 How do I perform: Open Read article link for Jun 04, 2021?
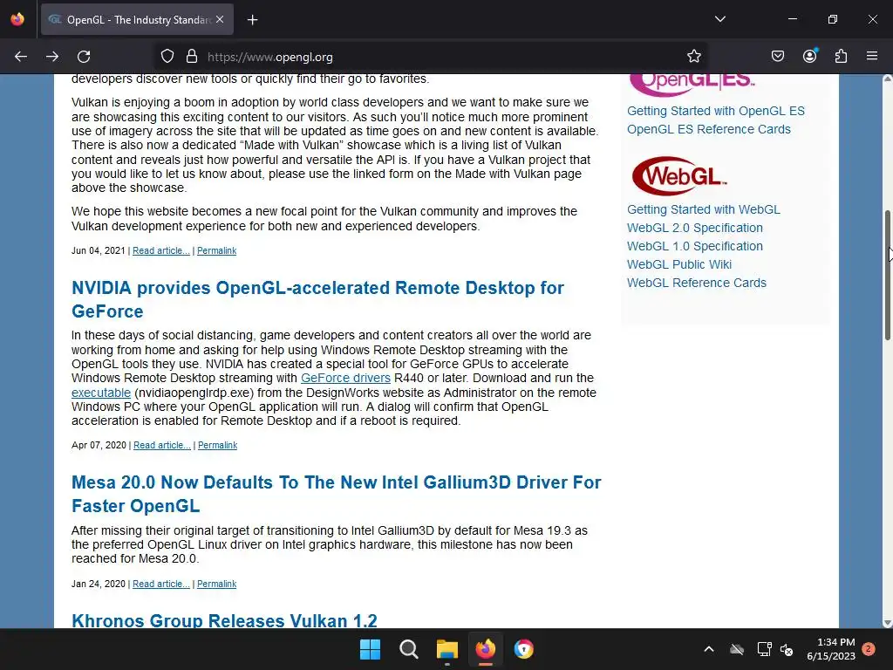pos(161,250)
